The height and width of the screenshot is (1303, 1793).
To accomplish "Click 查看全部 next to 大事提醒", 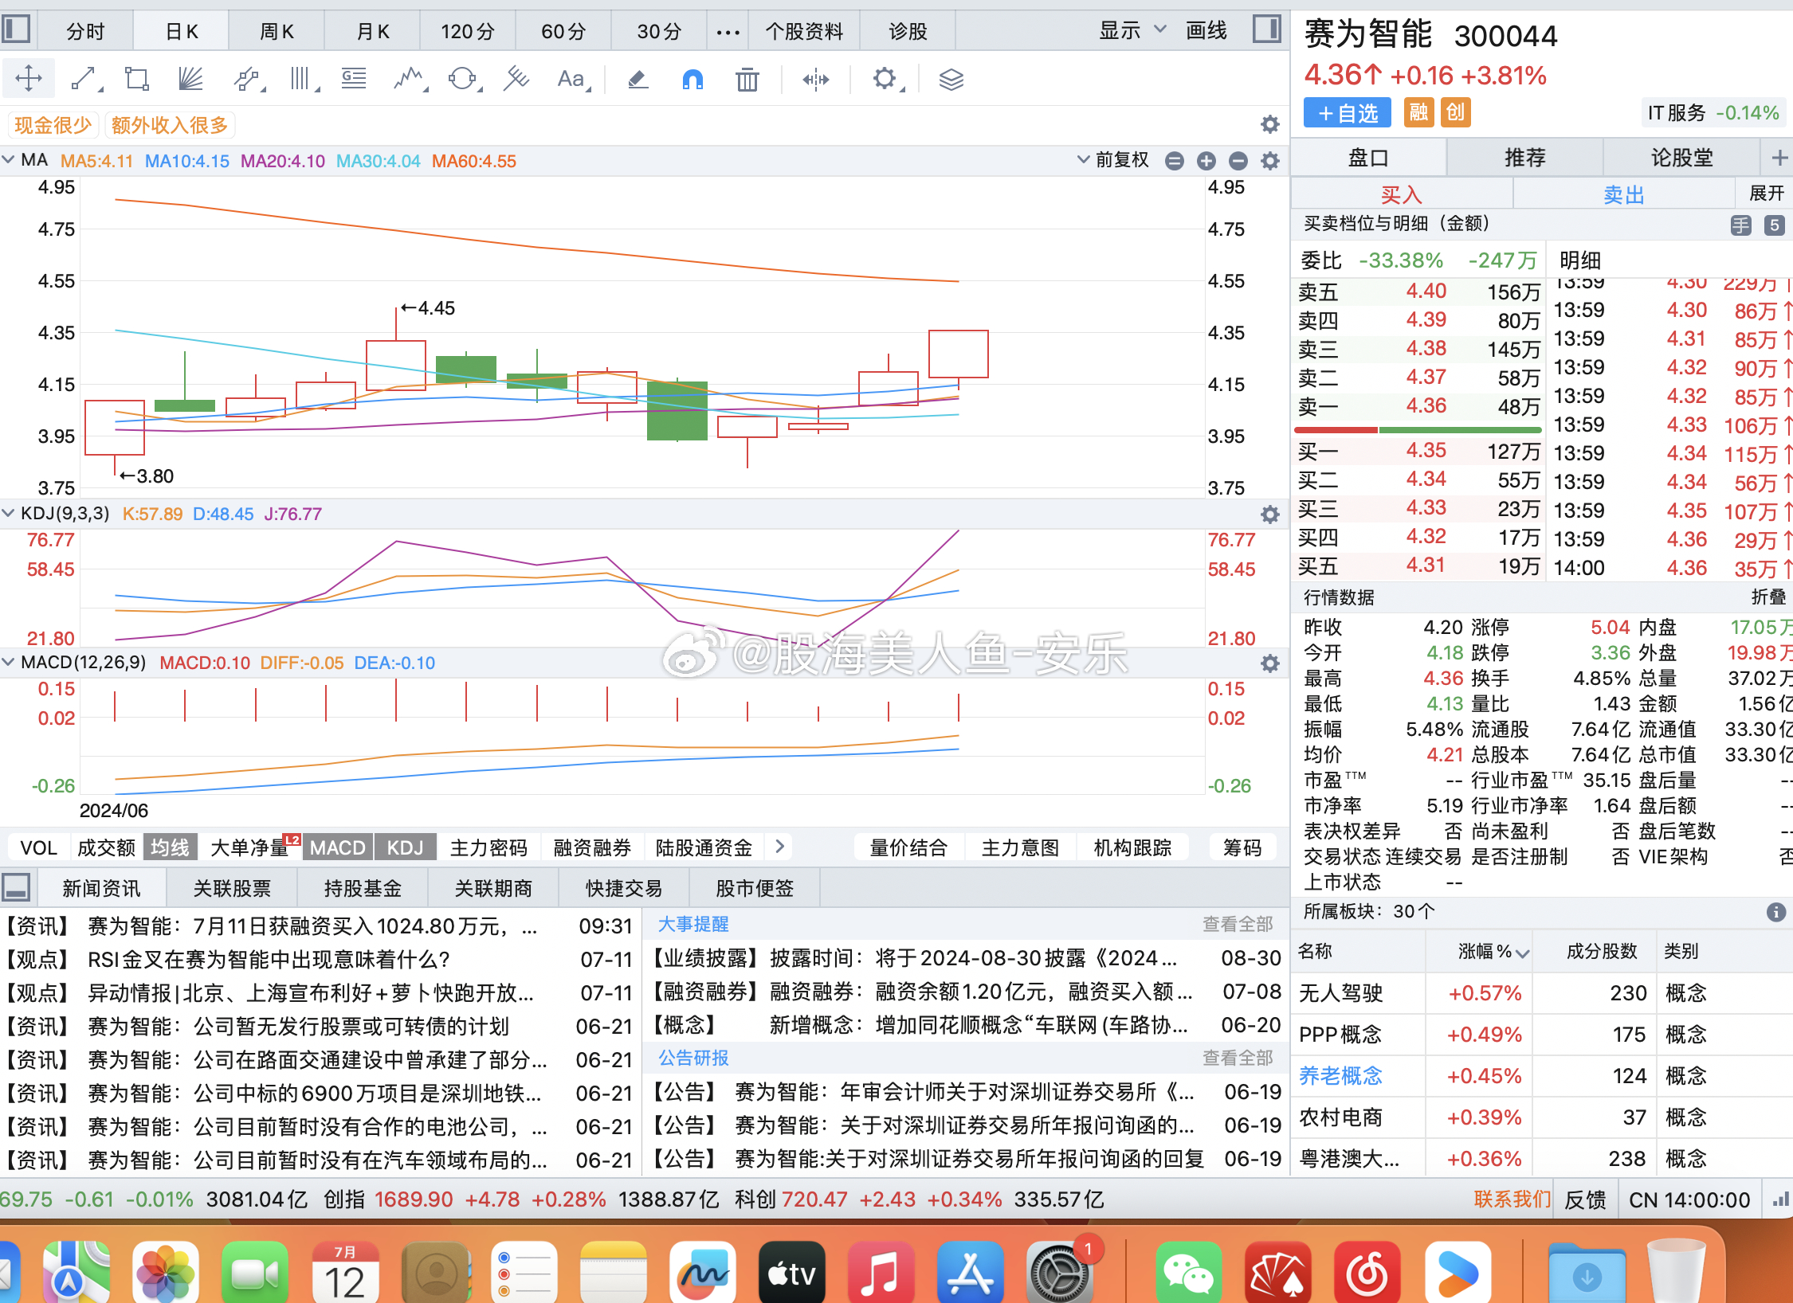I will pyautogui.click(x=1238, y=924).
